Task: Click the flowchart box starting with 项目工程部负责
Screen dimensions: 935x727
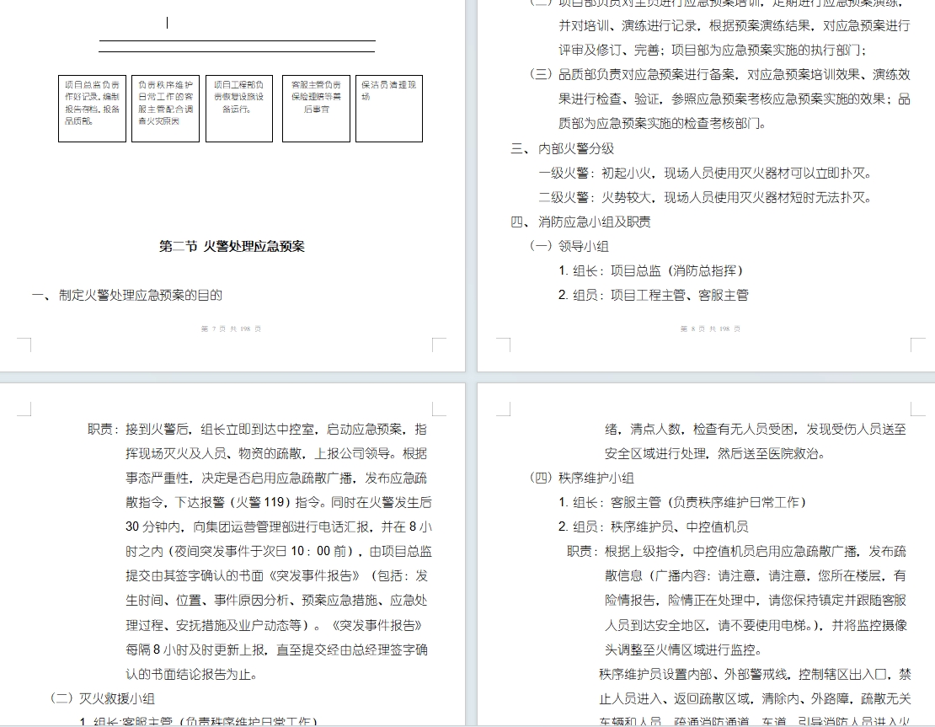Action: [x=238, y=108]
